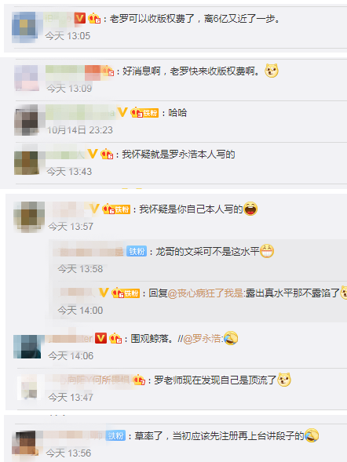The image size is (347, 462).
Task: Open the avatar next to 围观鲸落 comment
Action: pyautogui.click(x=27, y=347)
